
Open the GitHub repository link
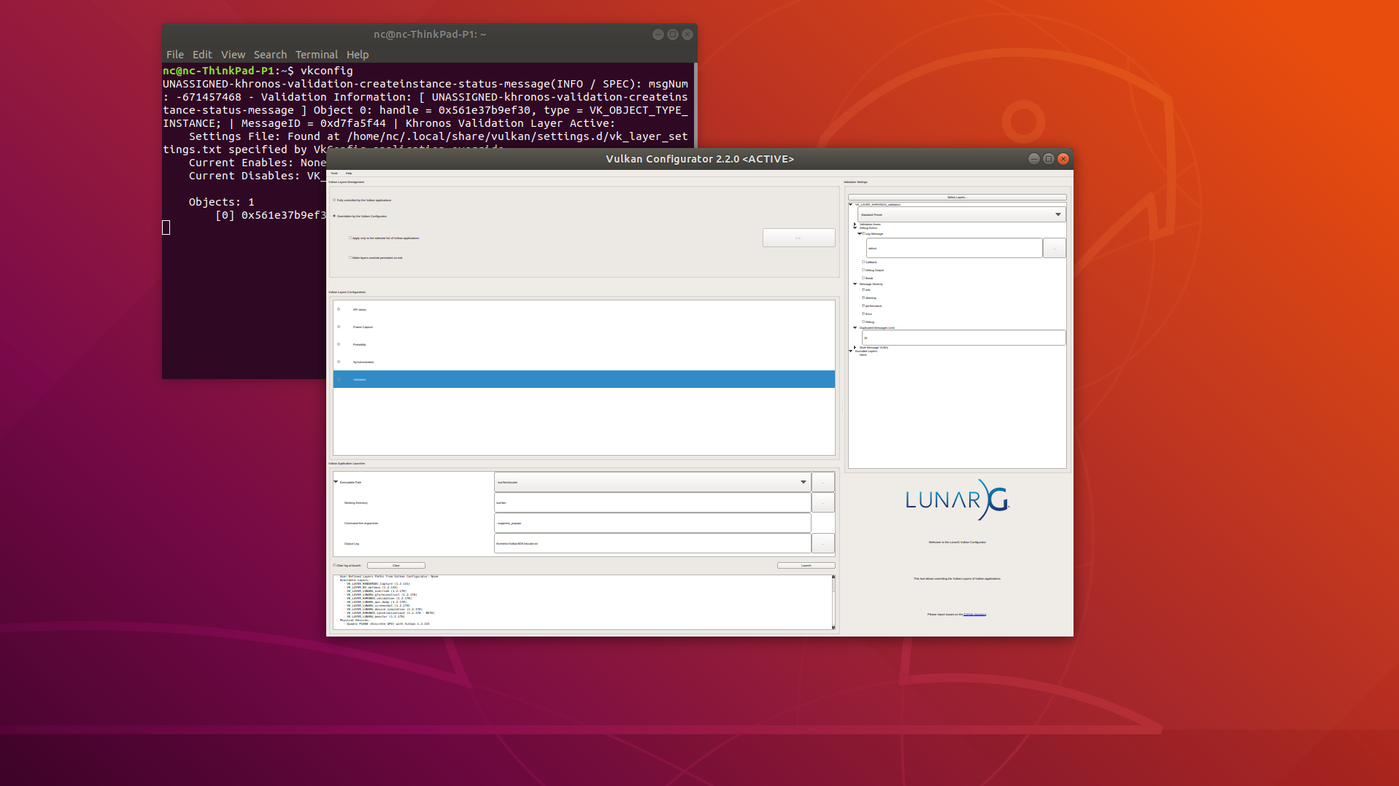tap(974, 614)
